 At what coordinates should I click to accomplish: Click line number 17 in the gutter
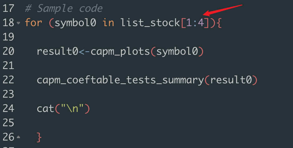8,8
